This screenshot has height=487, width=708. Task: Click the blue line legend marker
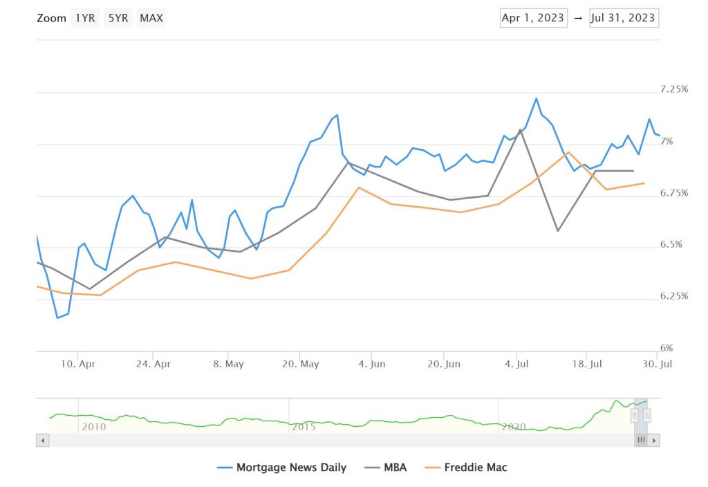click(223, 468)
